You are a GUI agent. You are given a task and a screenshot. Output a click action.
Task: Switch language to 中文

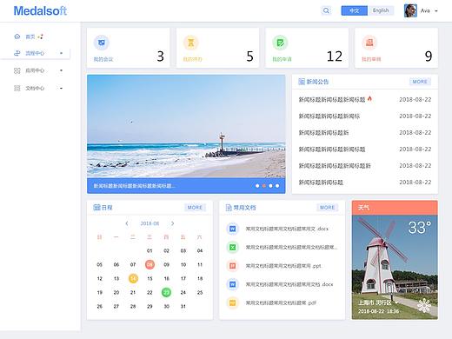pos(355,10)
